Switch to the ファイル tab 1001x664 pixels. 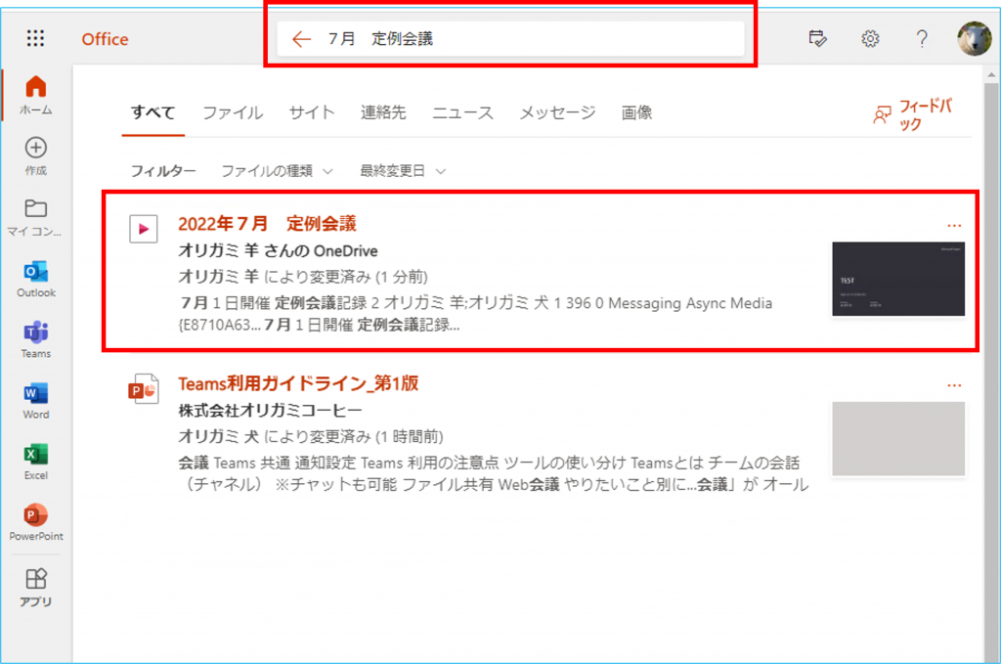[233, 113]
